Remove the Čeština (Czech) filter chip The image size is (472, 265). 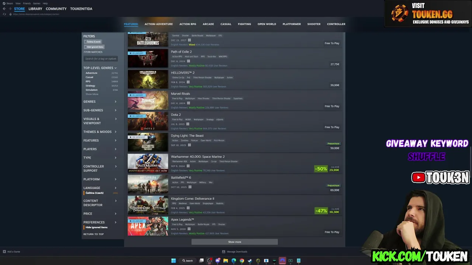pyautogui.click(x=93, y=42)
